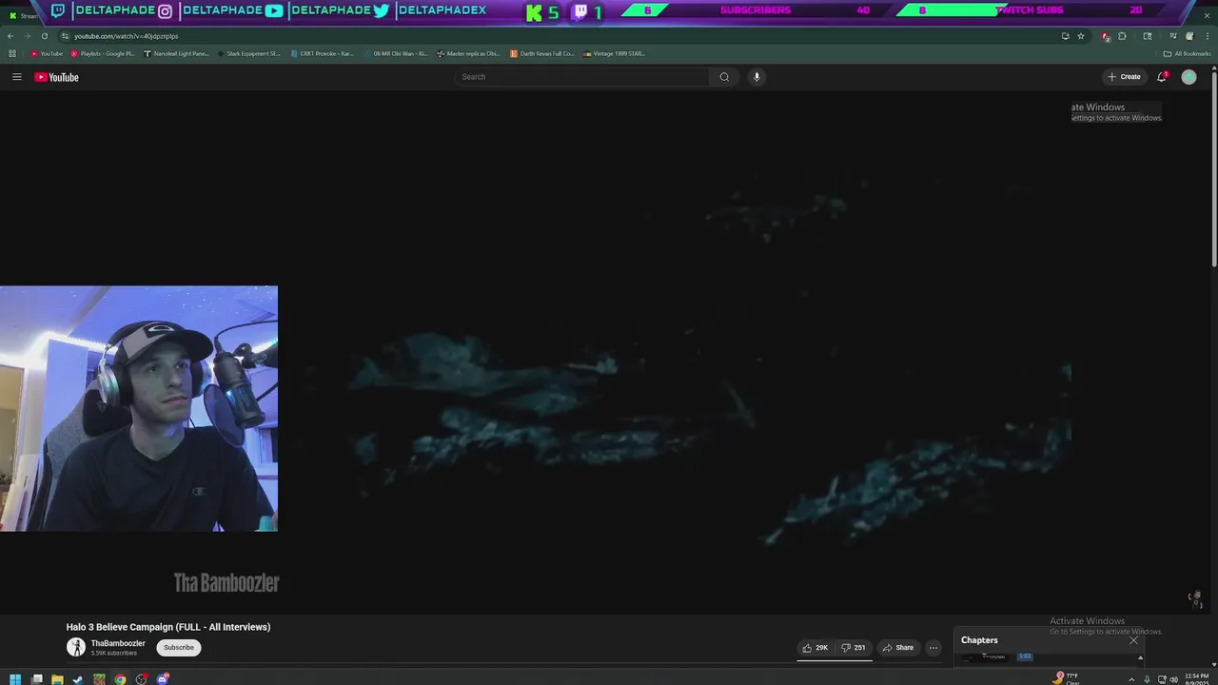The image size is (1218, 685).
Task: Open the more actions ellipsis under video
Action: pos(933,648)
